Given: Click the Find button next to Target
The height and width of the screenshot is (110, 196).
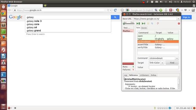Looking at the screenshot, I should (172, 63).
